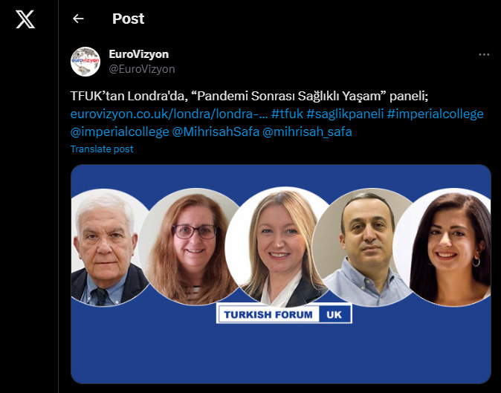Click Translate post
Screen dimensions: 501x393
pyautogui.click(x=102, y=149)
